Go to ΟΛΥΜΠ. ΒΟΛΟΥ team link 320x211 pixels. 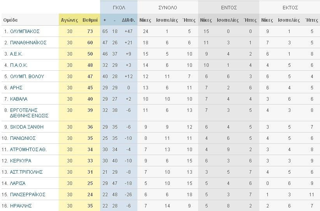point(27,76)
